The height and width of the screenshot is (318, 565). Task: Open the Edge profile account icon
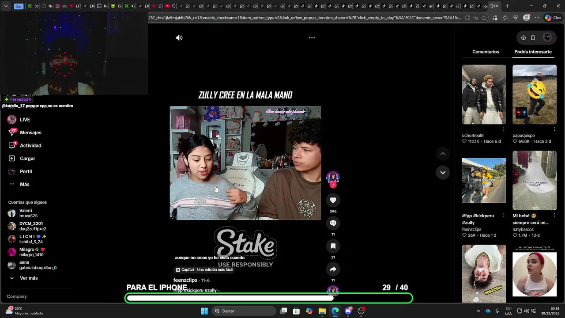pyautogui.click(x=526, y=18)
